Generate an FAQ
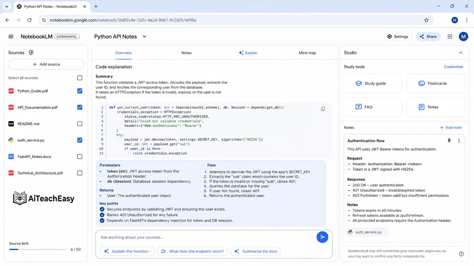 373,107
